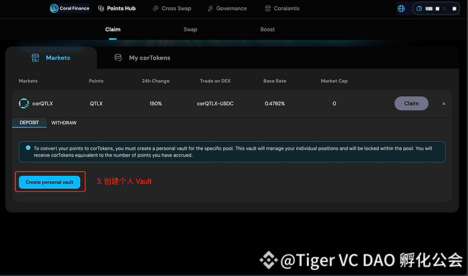Go to Cross Swap page
The width and height of the screenshot is (468, 276).
pyautogui.click(x=172, y=9)
